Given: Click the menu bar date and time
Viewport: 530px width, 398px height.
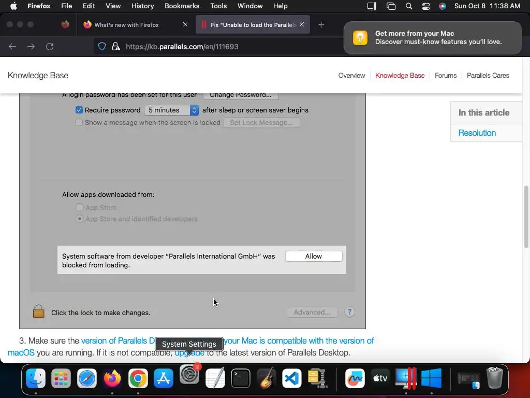Looking at the screenshot, I should click(487, 6).
